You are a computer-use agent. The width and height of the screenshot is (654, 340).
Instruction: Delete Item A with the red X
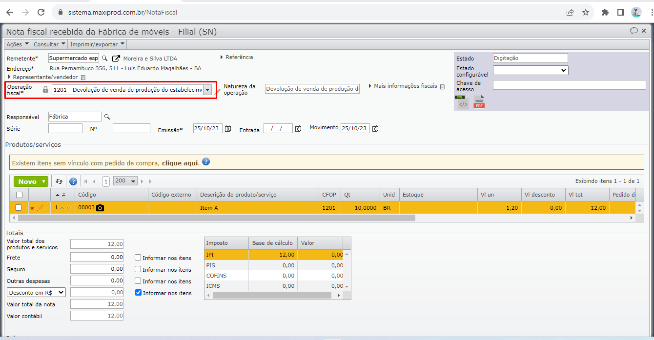pyautogui.click(x=32, y=208)
